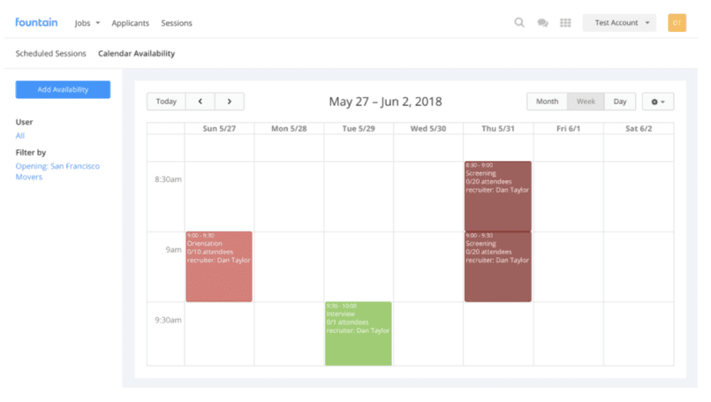Screen dimensions: 711x402
Task: Open the apps grid icon
Action: tap(565, 23)
